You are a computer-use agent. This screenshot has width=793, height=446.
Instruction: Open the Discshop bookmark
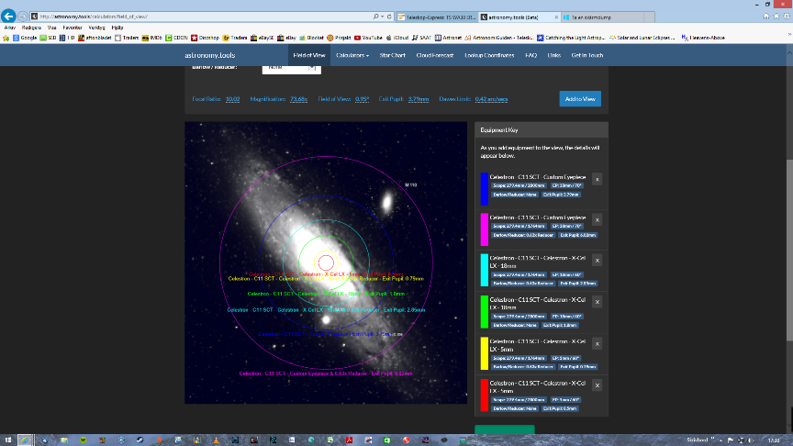point(205,38)
